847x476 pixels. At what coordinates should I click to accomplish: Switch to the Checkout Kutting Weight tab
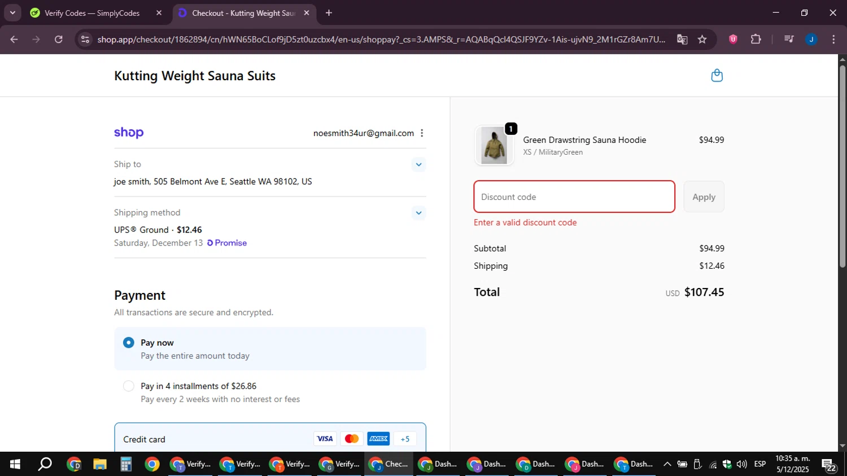click(244, 13)
